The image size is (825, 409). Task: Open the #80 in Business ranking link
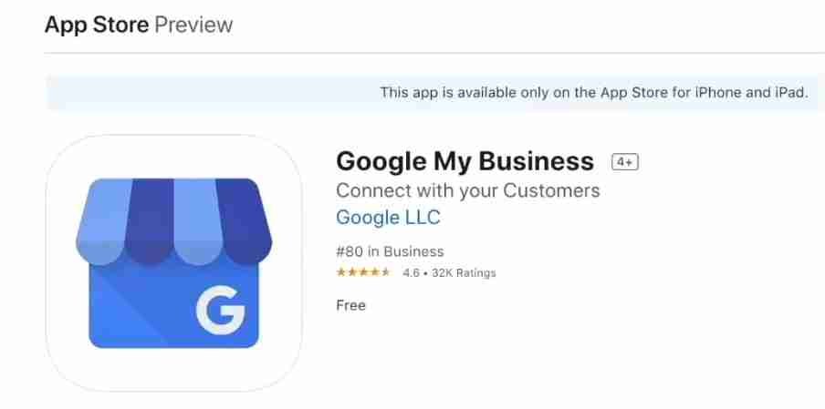(x=390, y=251)
